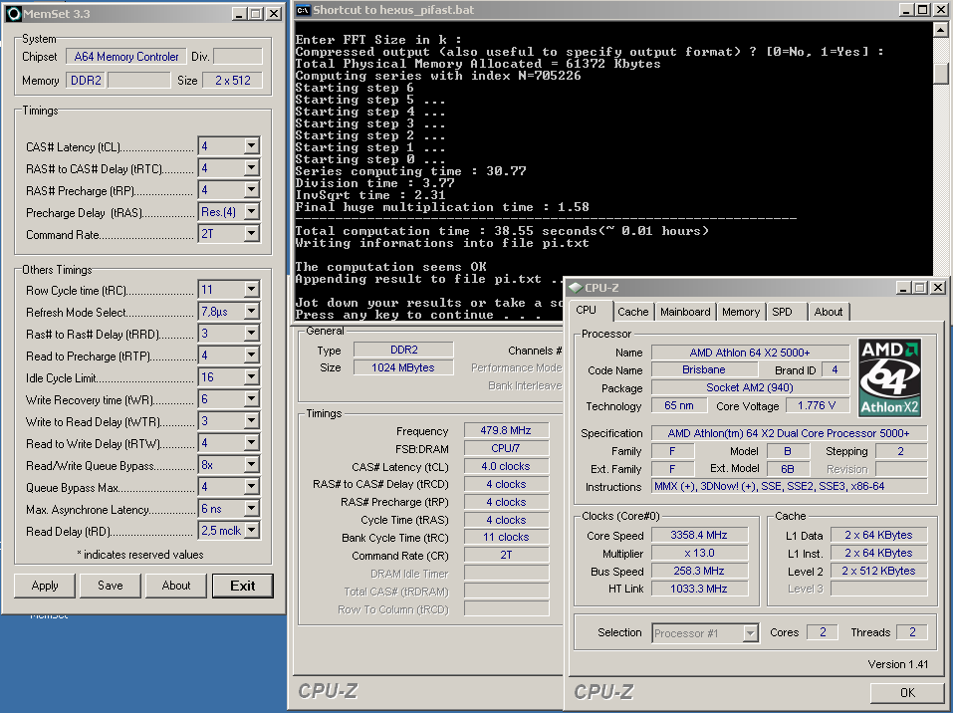Click the Save button in MemSet

111,586
